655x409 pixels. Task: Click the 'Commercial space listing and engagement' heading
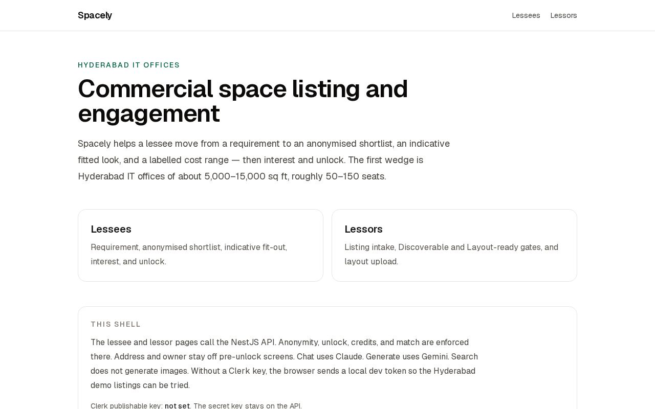[243, 101]
